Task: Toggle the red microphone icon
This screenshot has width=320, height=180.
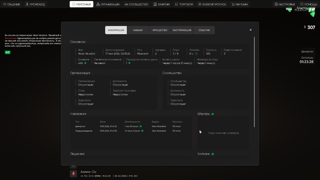Action: (x=73, y=173)
